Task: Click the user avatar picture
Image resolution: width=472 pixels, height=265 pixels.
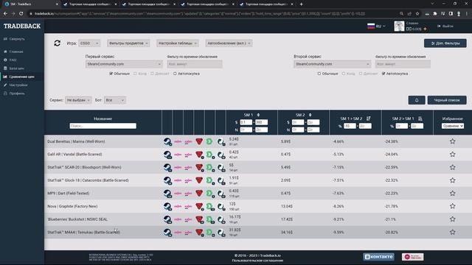Action: point(399,26)
